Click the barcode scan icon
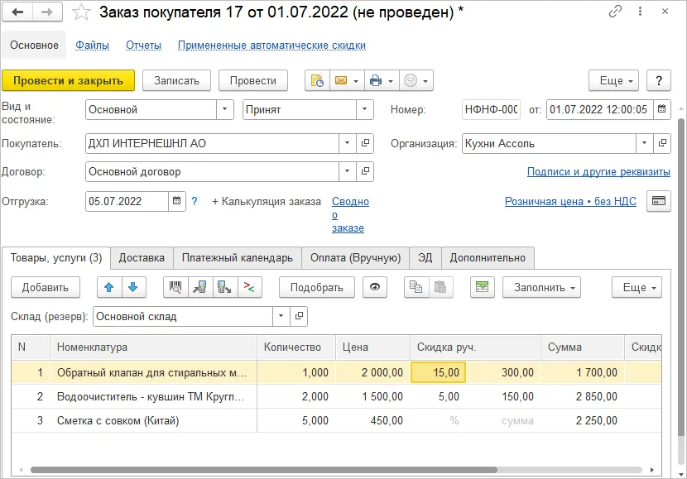Viewport: 687px width, 479px height. 175,288
